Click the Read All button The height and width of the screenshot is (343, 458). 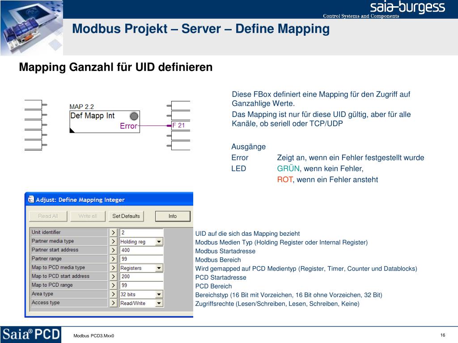click(x=48, y=216)
